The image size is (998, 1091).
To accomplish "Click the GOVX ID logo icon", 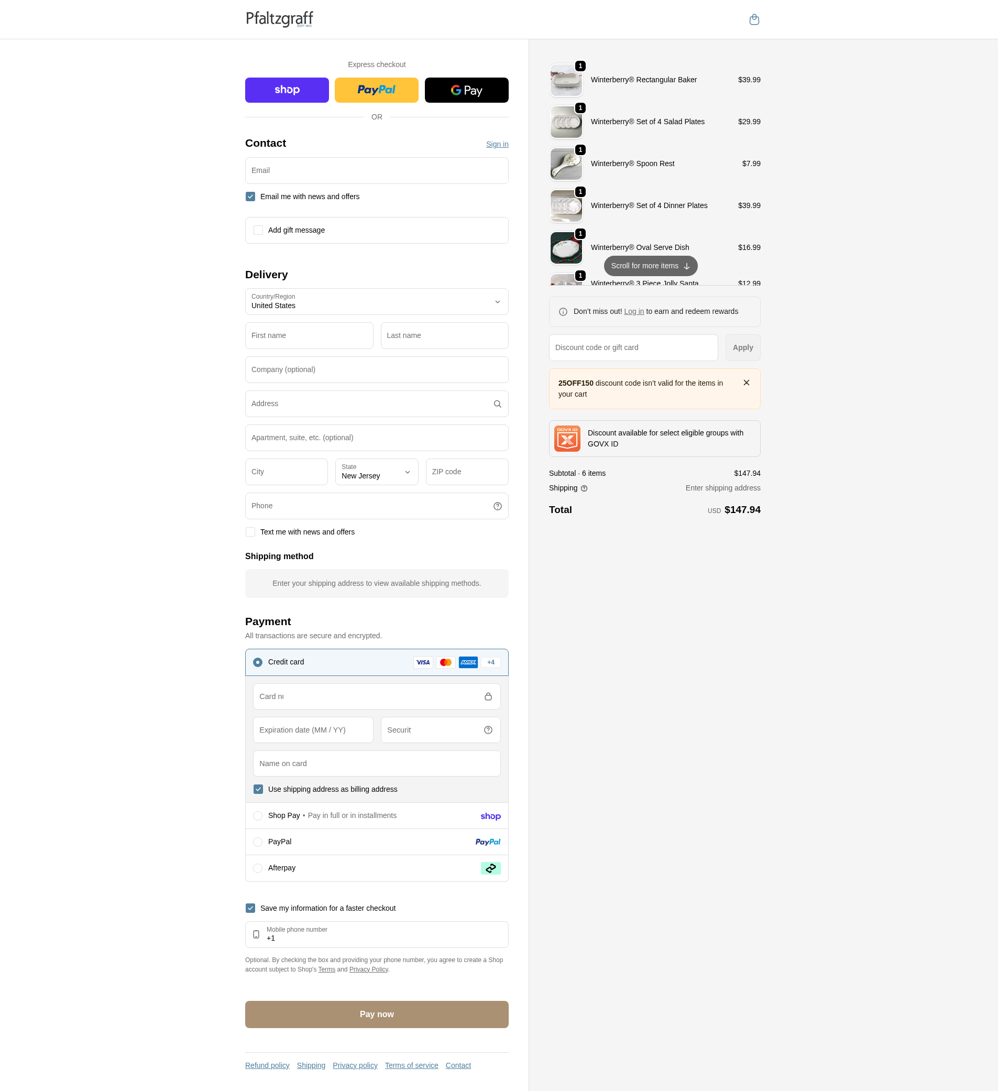I will pyautogui.click(x=567, y=439).
